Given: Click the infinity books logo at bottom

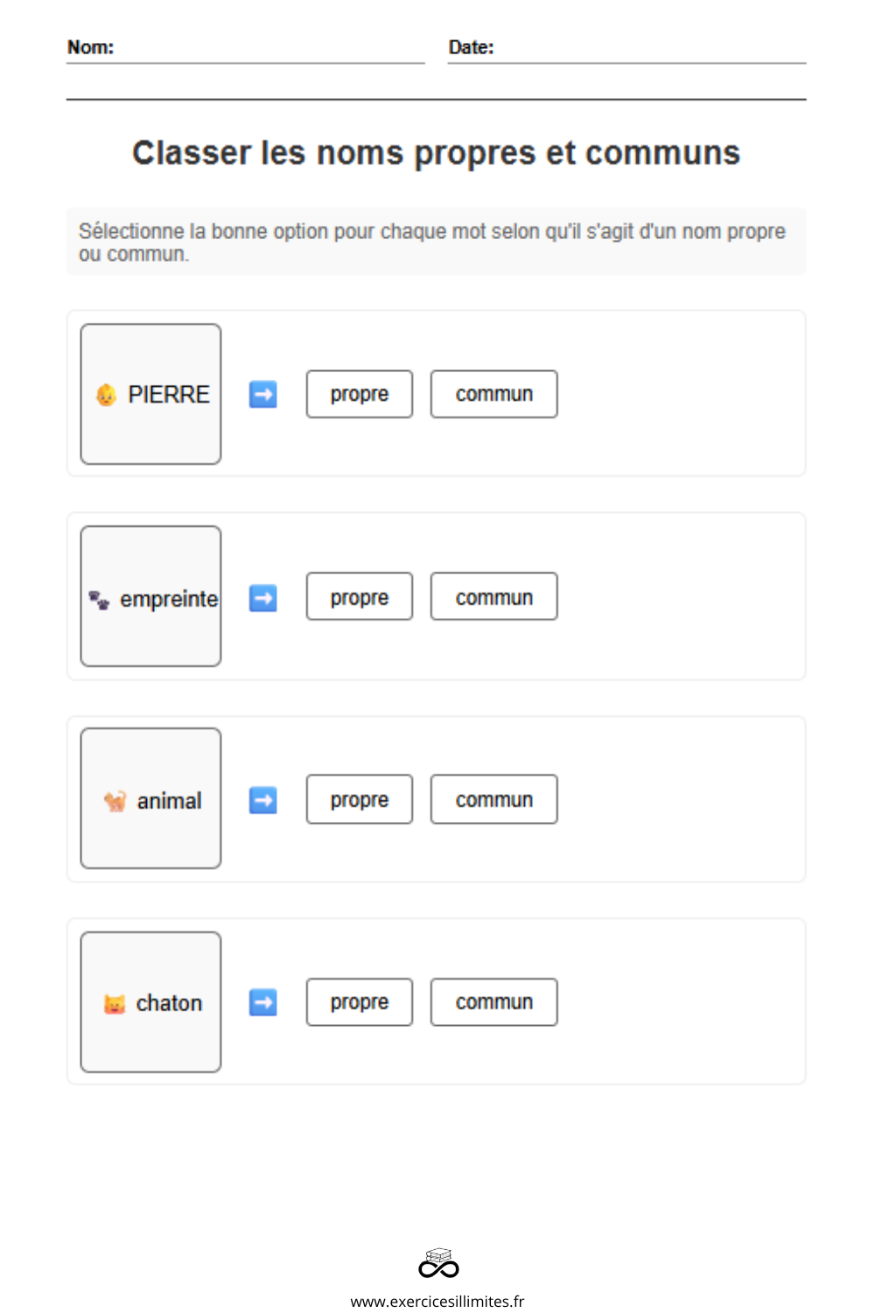Looking at the screenshot, I should 438,1263.
